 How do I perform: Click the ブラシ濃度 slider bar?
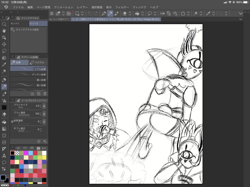point(24,115)
